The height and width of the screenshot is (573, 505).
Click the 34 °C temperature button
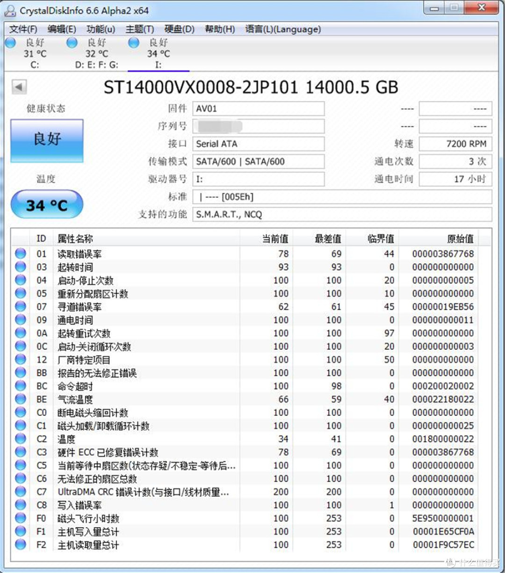(x=47, y=204)
